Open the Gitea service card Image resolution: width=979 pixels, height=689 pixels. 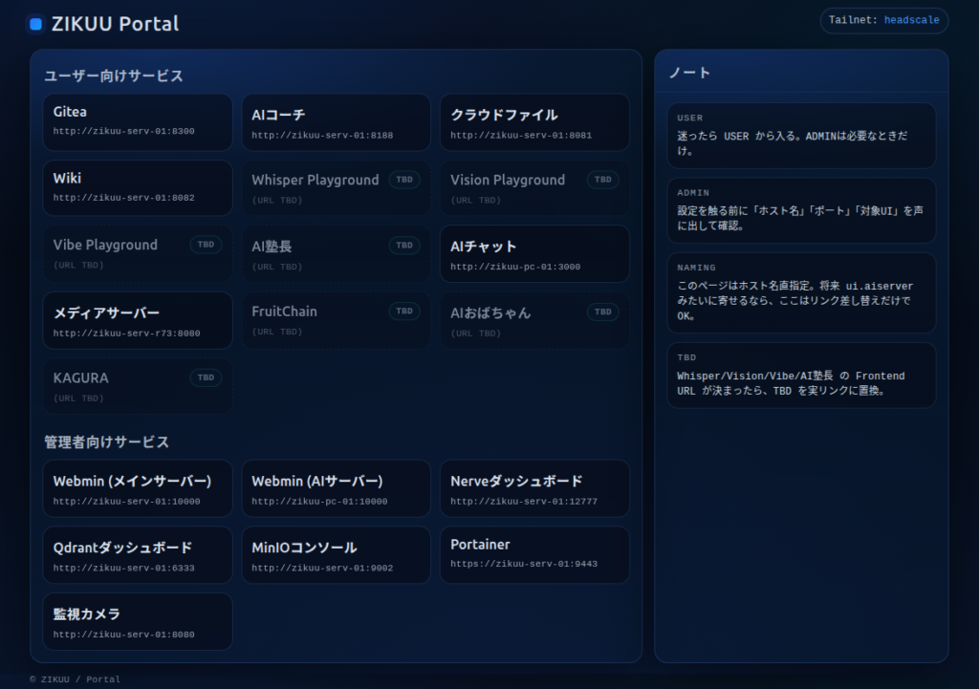(x=138, y=121)
